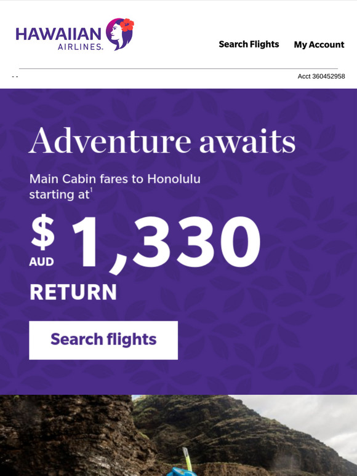Click the yellow-green snorkel tube in the photo

tap(187, 458)
